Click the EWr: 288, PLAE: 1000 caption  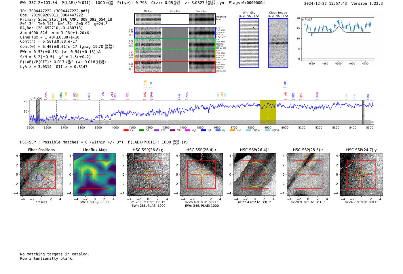coord(149,206)
